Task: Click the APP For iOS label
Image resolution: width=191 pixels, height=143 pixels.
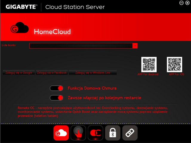Action: (176, 74)
